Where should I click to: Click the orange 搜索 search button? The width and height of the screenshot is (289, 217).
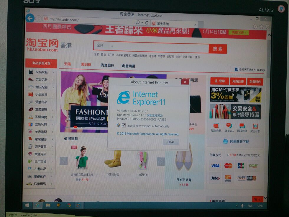[x=218, y=49]
